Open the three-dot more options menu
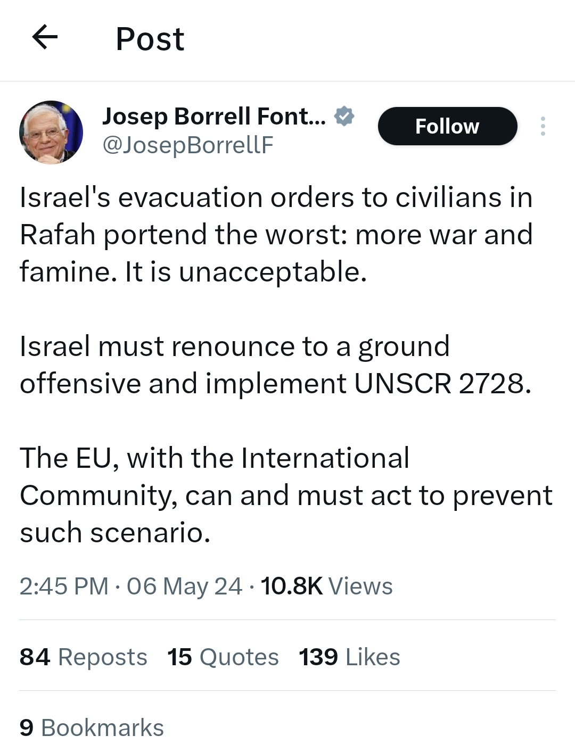Image resolution: width=575 pixels, height=744 pixels. click(x=543, y=126)
